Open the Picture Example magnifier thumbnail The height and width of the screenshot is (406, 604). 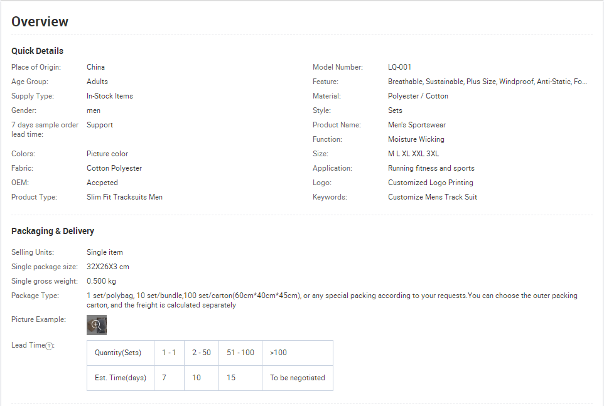96,325
